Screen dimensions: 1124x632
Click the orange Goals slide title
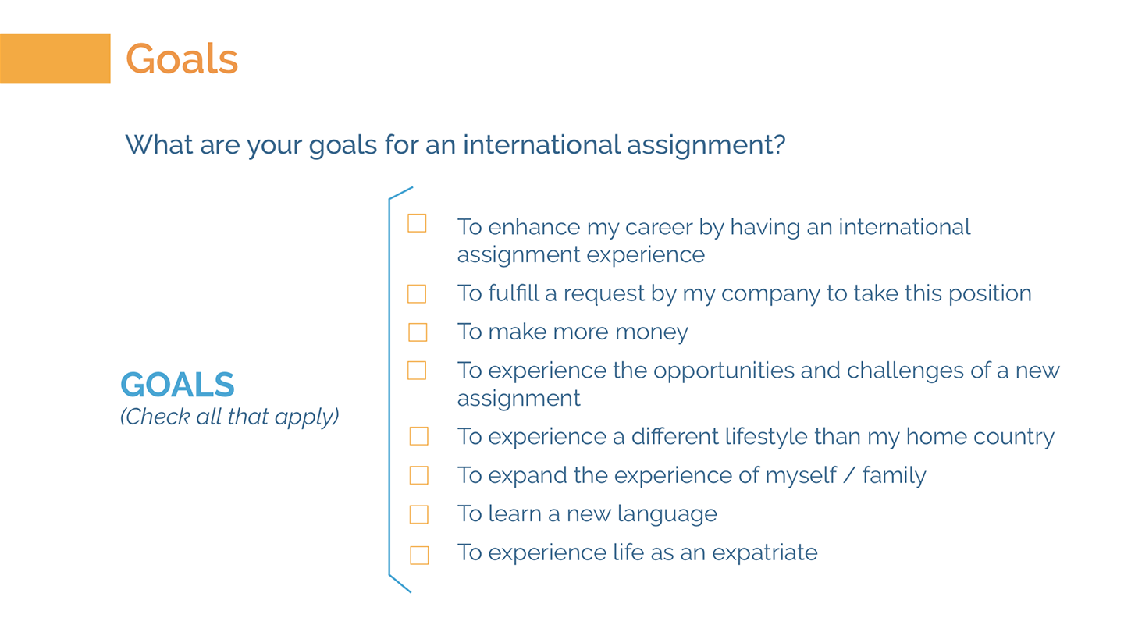pyautogui.click(x=182, y=59)
